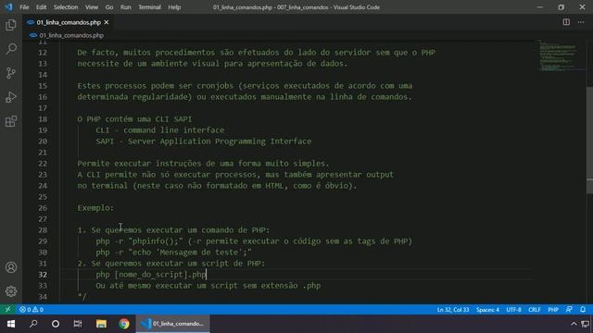The width and height of the screenshot is (593, 333).
Task: Open the Terminal menu
Action: pos(149,7)
